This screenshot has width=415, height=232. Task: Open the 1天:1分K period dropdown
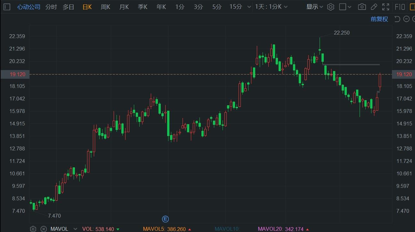[271, 7]
